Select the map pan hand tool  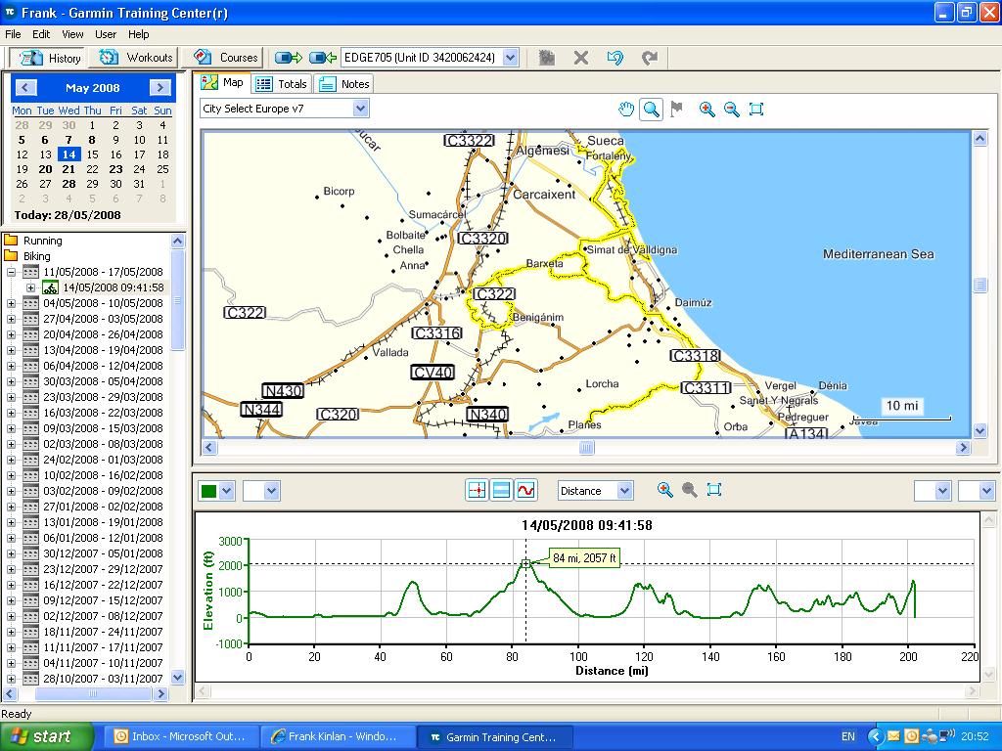pos(626,110)
